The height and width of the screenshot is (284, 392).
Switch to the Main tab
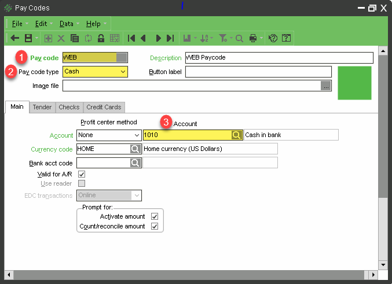point(17,107)
